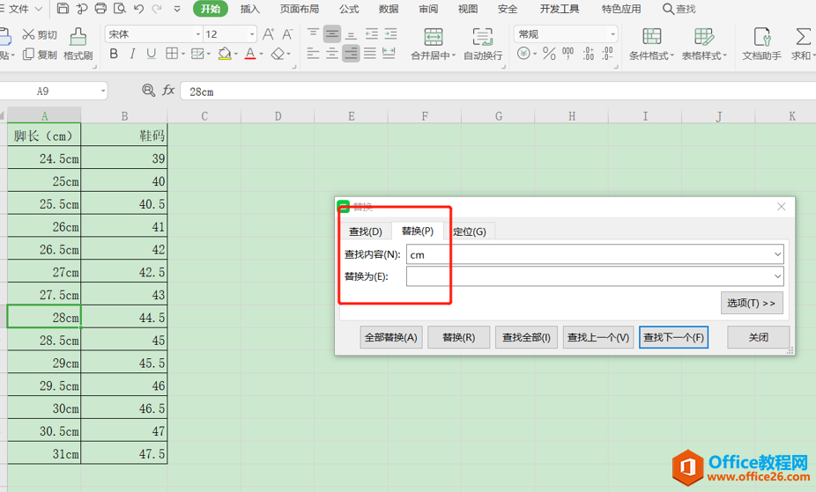This screenshot has width=816, height=492.
Task: Expand the Conditional Formatting (条件格式) dropdown
Action: (x=671, y=55)
